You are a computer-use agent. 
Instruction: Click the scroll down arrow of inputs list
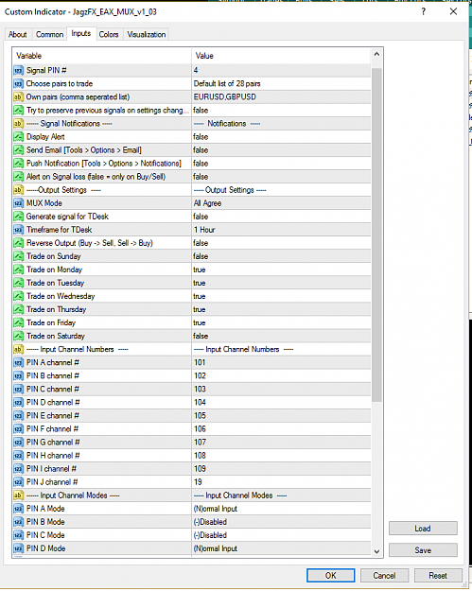tap(376, 551)
